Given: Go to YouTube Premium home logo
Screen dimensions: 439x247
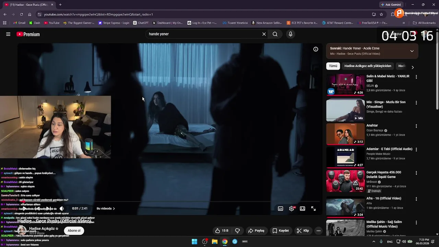Looking at the screenshot, I should [28, 34].
